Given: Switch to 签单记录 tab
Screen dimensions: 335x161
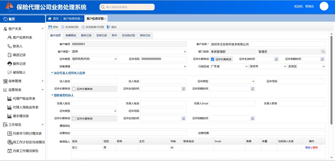Looking at the screenshot, I should 102,35.
